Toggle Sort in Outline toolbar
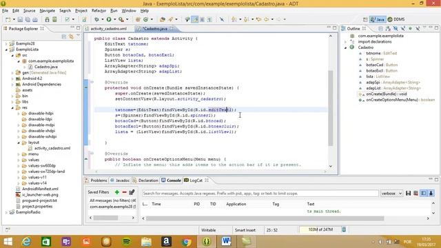Viewport: 441px width, 248px height. (x=388, y=28)
